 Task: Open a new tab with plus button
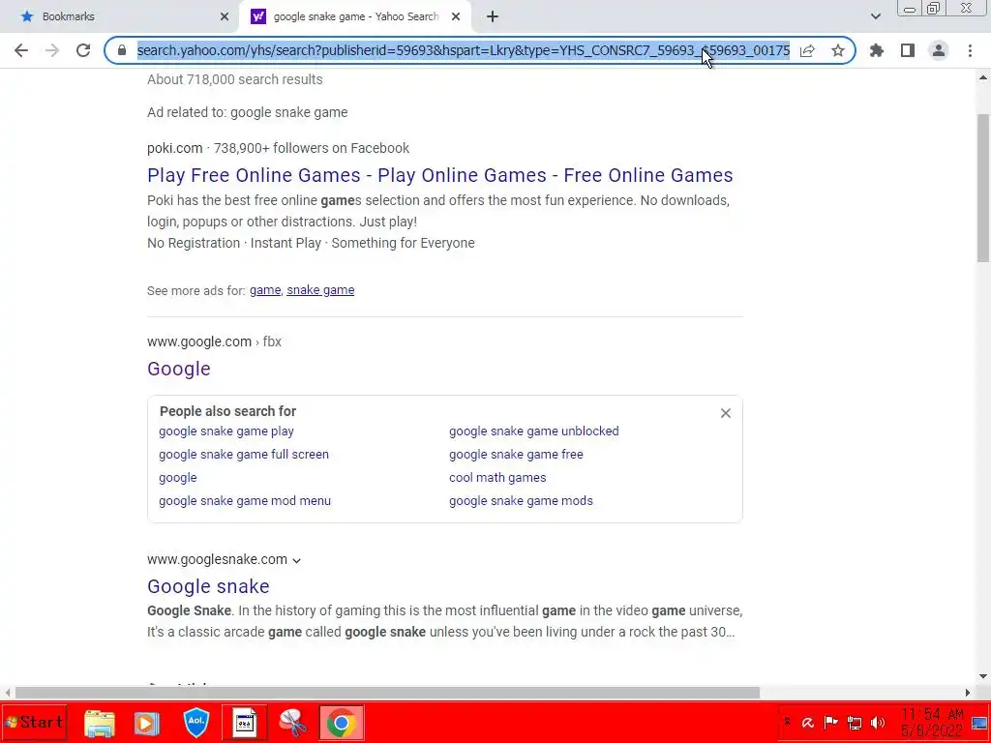coord(493,16)
